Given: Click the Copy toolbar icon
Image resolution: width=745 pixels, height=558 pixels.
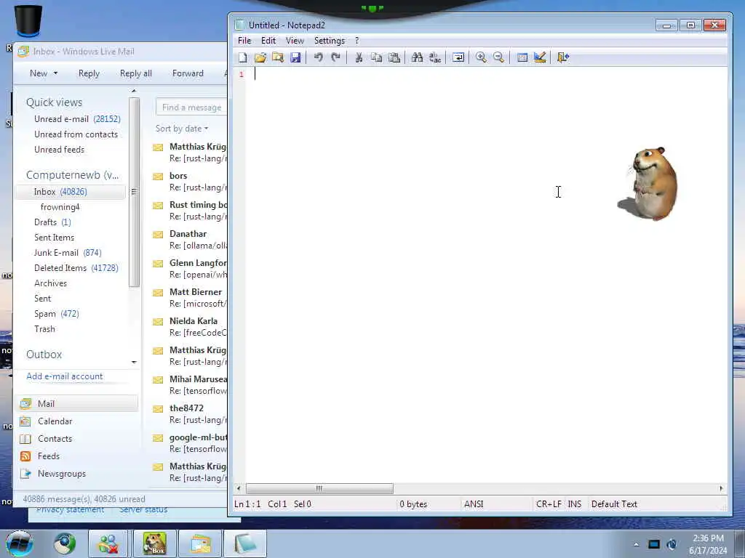Looking at the screenshot, I should click(376, 57).
